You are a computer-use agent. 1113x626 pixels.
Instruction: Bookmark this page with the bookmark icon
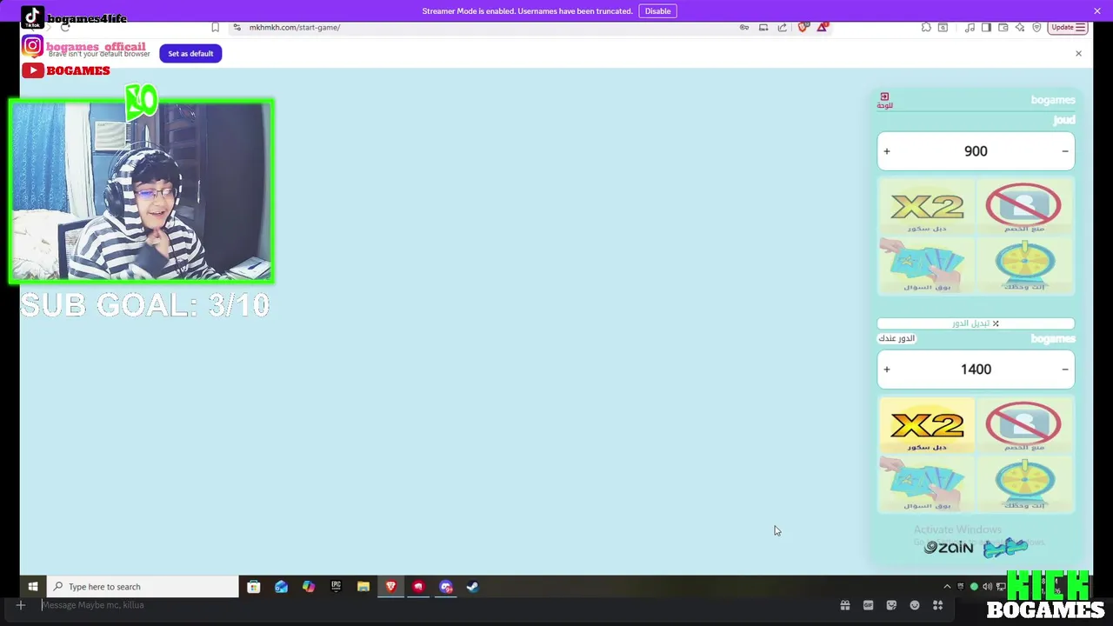[215, 27]
